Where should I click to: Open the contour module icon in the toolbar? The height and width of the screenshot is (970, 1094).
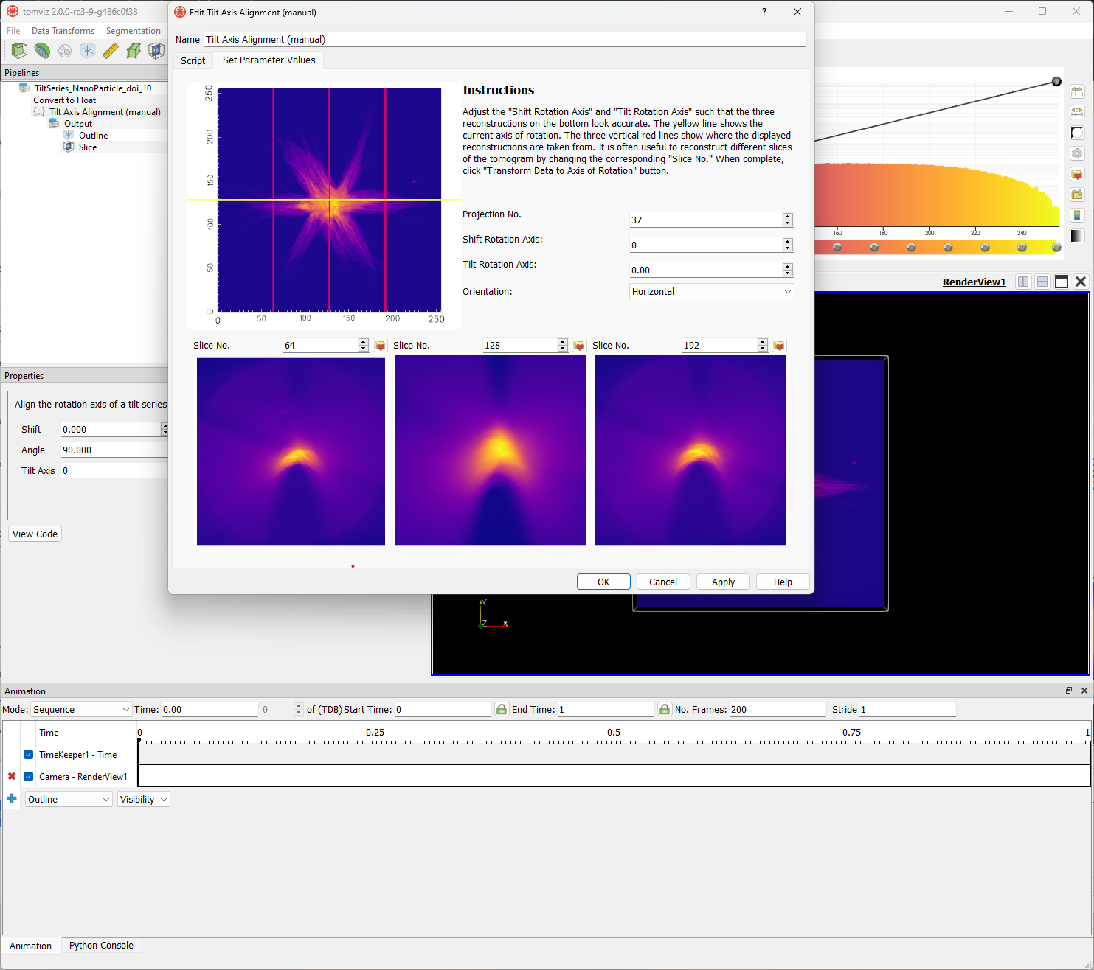[42, 51]
